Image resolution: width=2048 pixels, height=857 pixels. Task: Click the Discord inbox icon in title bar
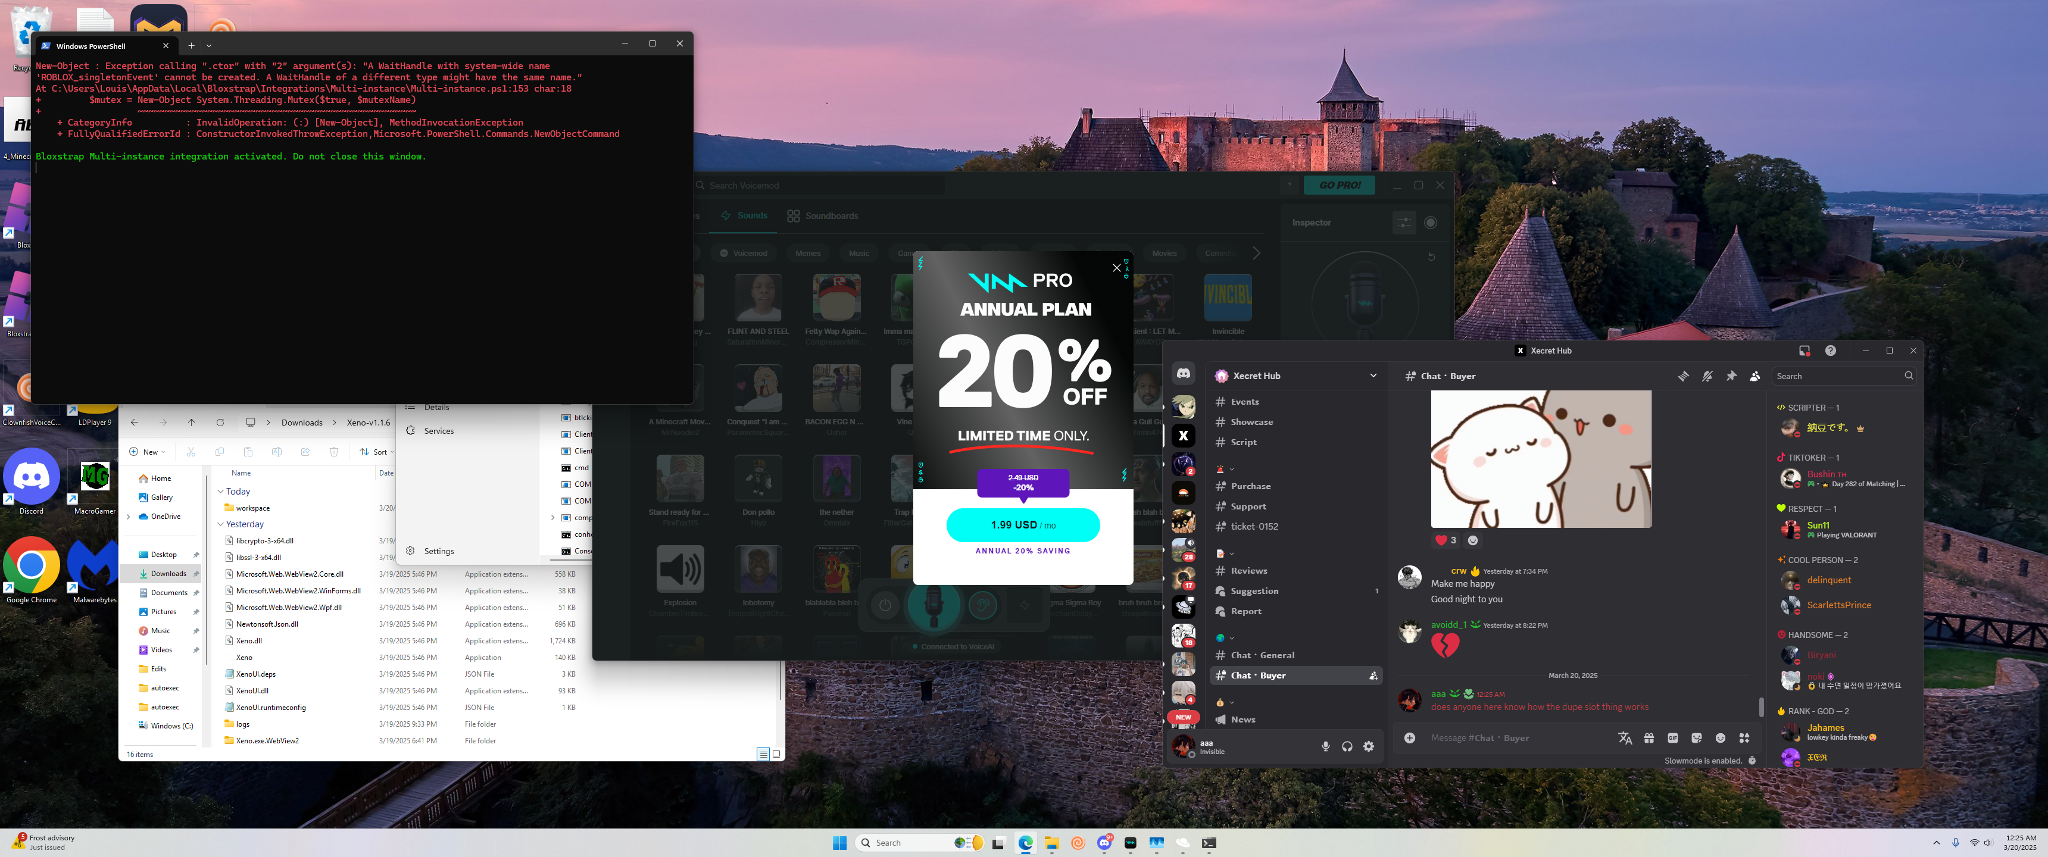coord(1804,351)
